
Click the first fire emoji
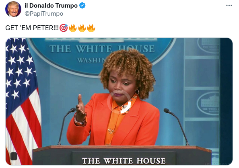coord(73,28)
